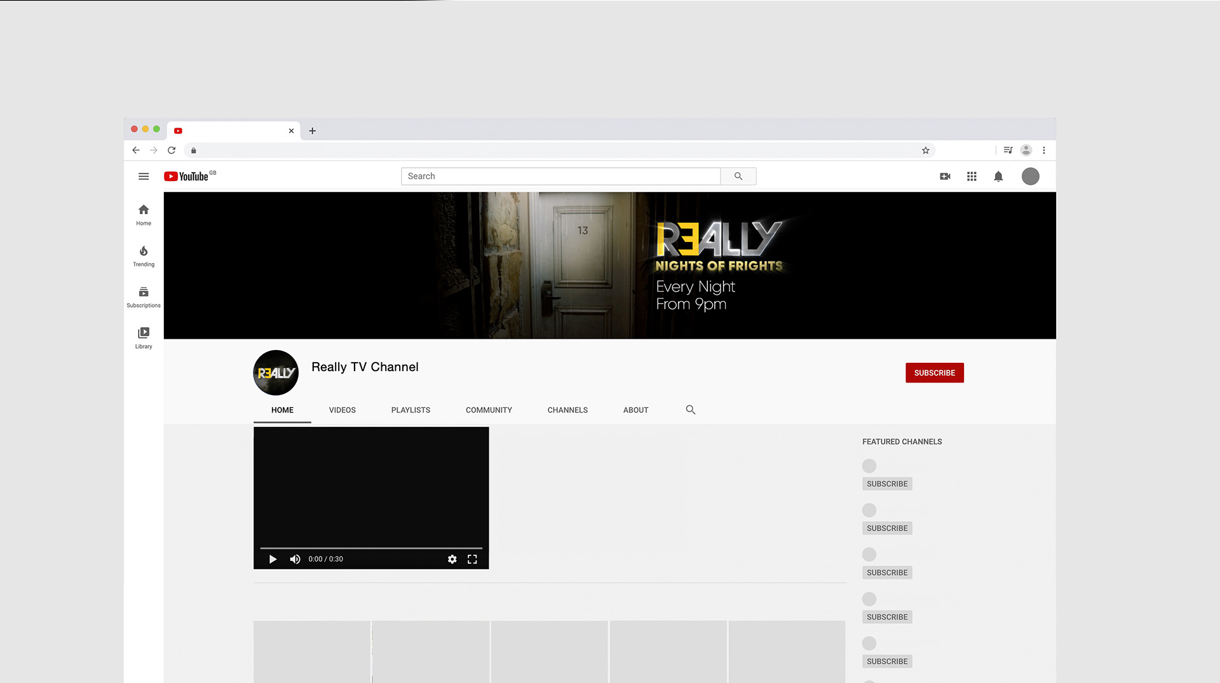The width and height of the screenshot is (1220, 683).
Task: Mute the featured video volume
Action: [295, 559]
